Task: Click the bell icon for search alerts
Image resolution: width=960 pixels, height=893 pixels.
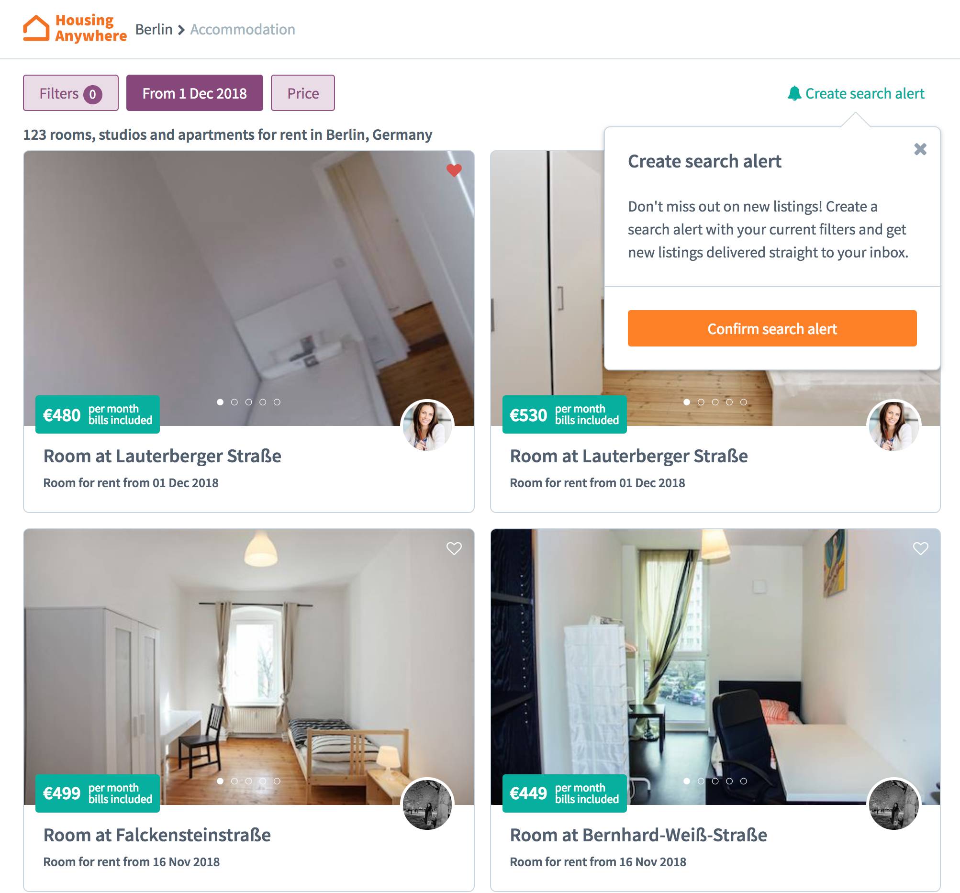Action: 794,93
